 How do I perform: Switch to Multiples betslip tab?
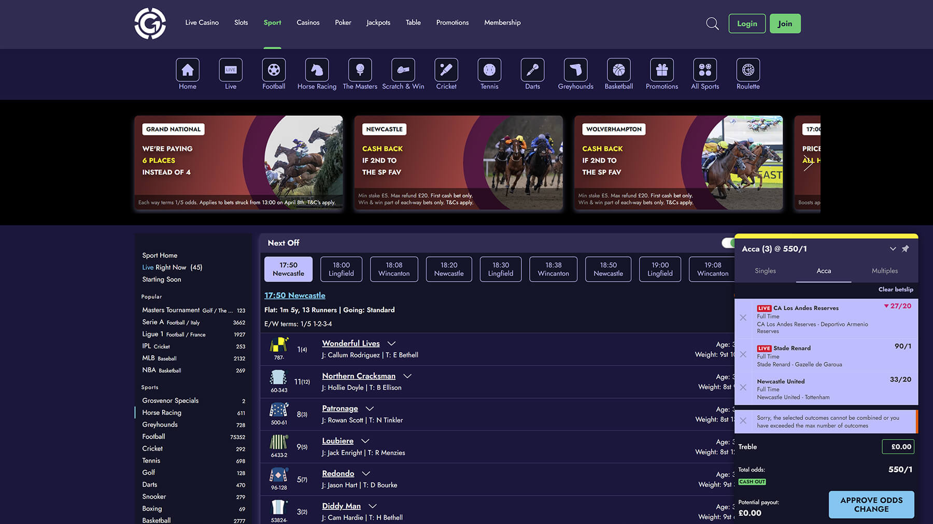(884, 271)
